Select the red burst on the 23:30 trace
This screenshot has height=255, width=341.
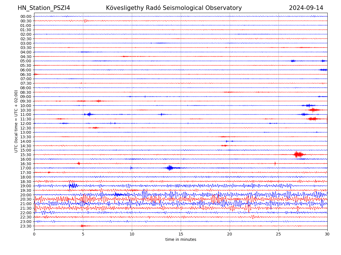click(83, 226)
